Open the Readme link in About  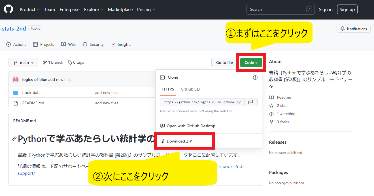point(280,97)
